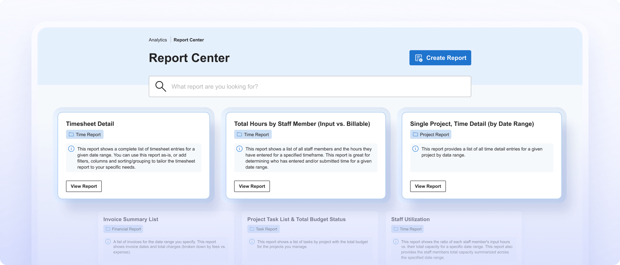This screenshot has height=265, width=620.
Task: Click Task Report tag on Project Task List card
Action: tap(263, 229)
